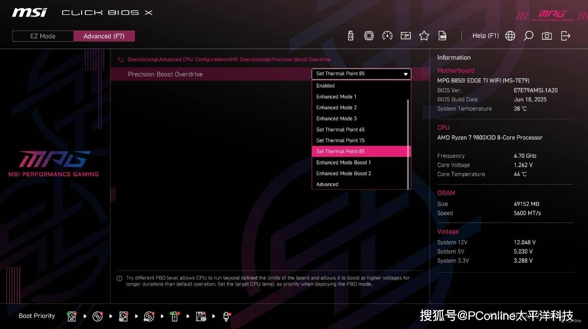Click the ID card profile icon
Viewport: 588px width, 329px height.
tap(406, 36)
